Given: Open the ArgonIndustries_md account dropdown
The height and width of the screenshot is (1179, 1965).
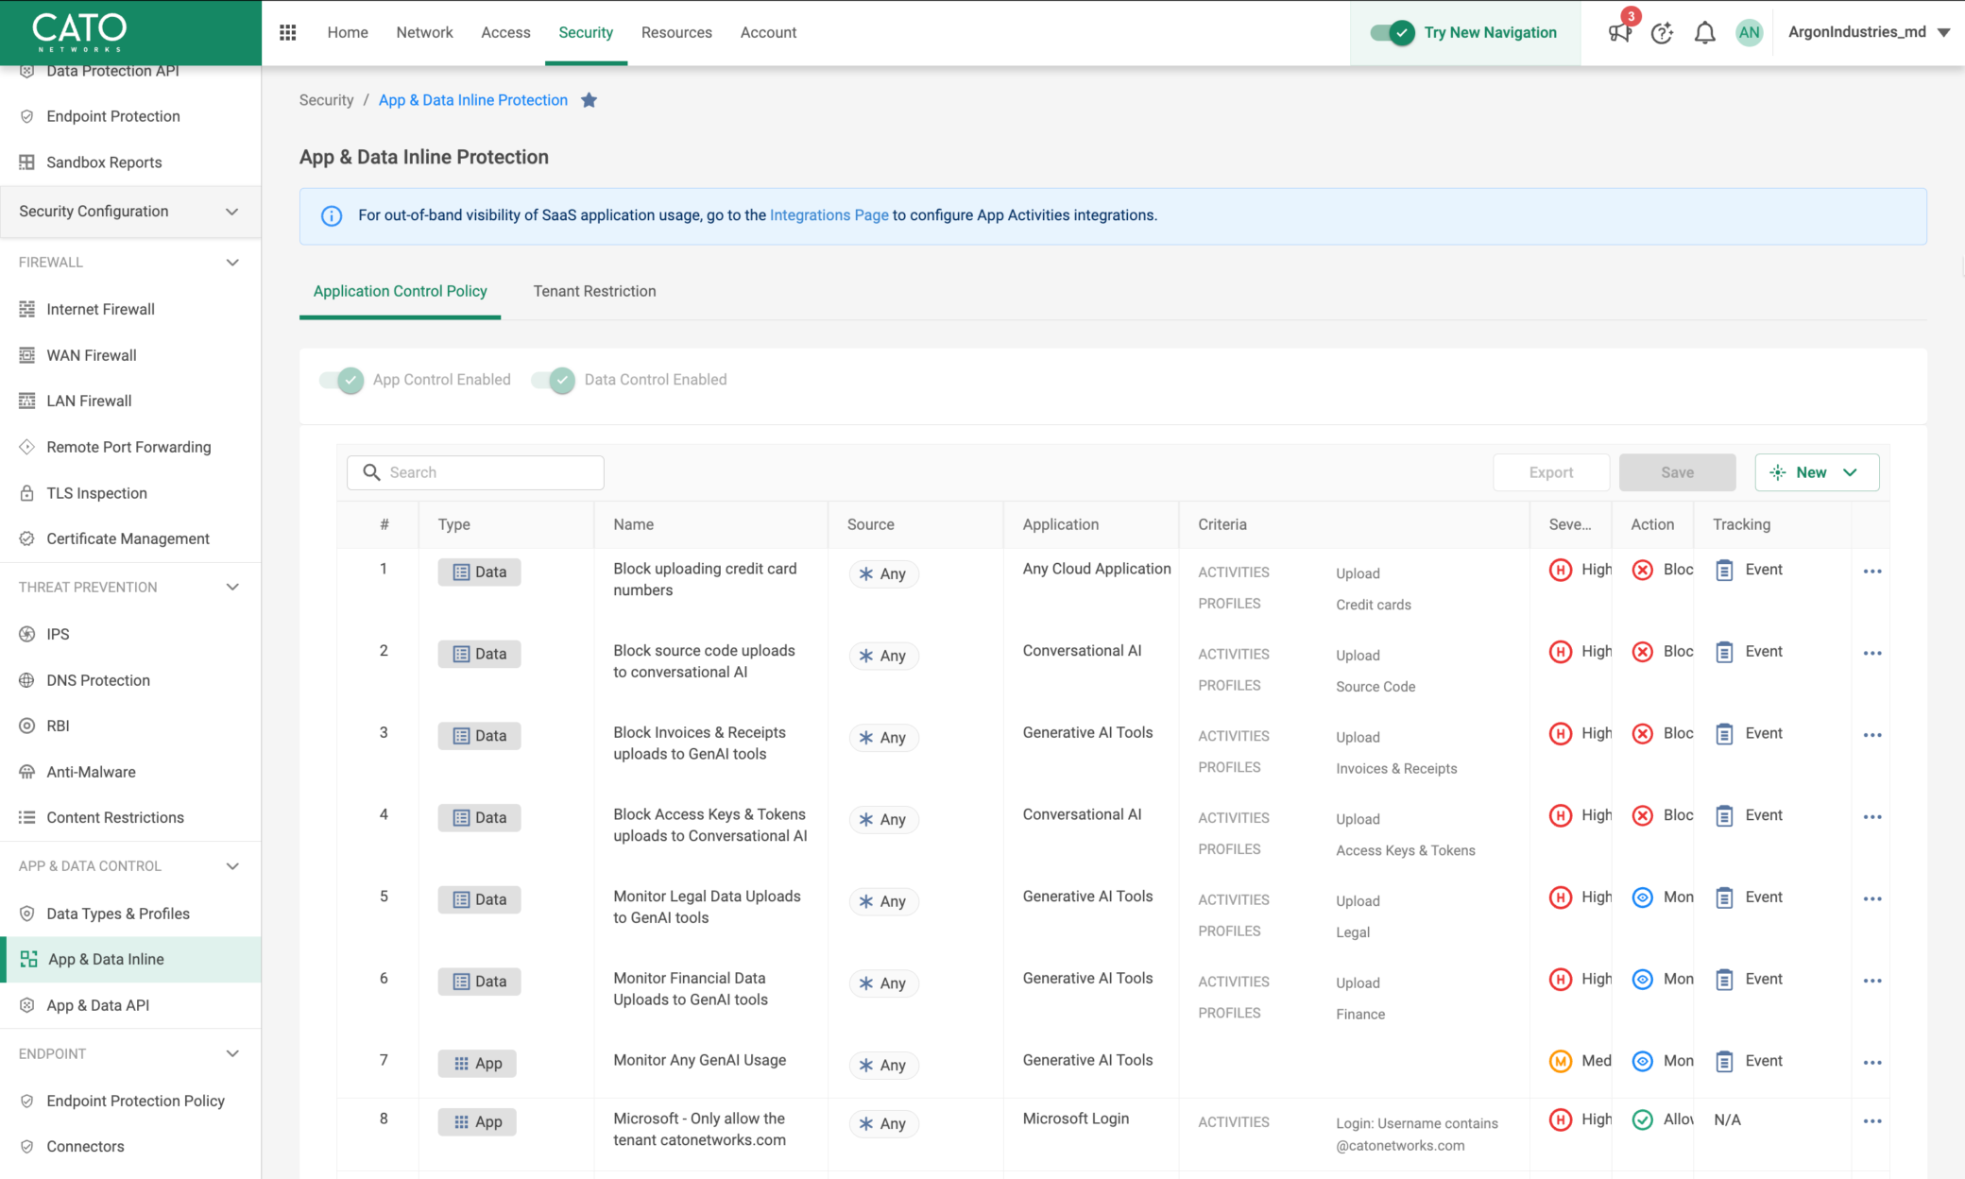Looking at the screenshot, I should 1869,32.
